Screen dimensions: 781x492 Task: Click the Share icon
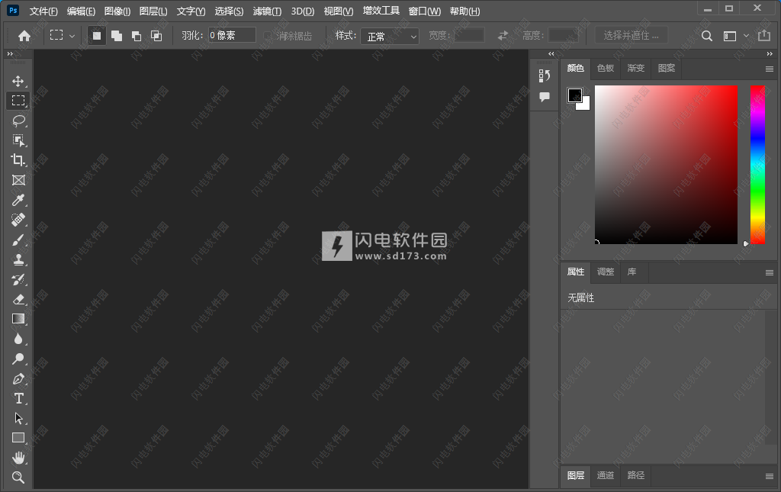(763, 35)
